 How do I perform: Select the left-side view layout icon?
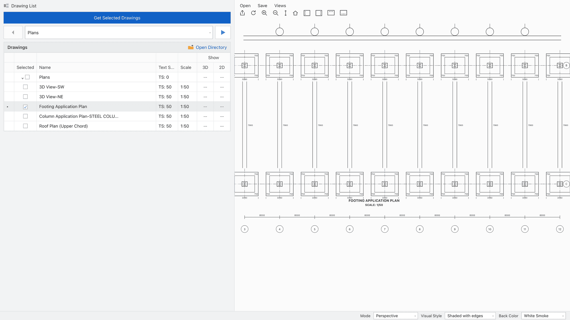point(307,13)
